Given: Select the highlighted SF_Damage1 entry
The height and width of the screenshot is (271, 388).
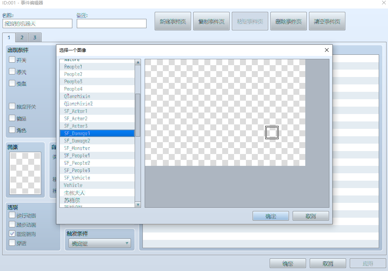Looking at the screenshot, I should (97, 133).
